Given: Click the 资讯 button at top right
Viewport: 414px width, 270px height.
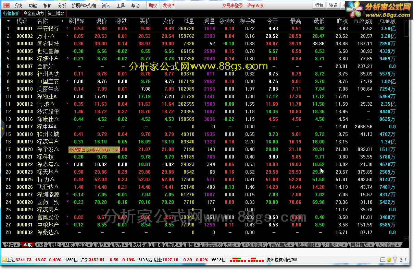Looking at the screenshot, I should click(x=333, y=5).
